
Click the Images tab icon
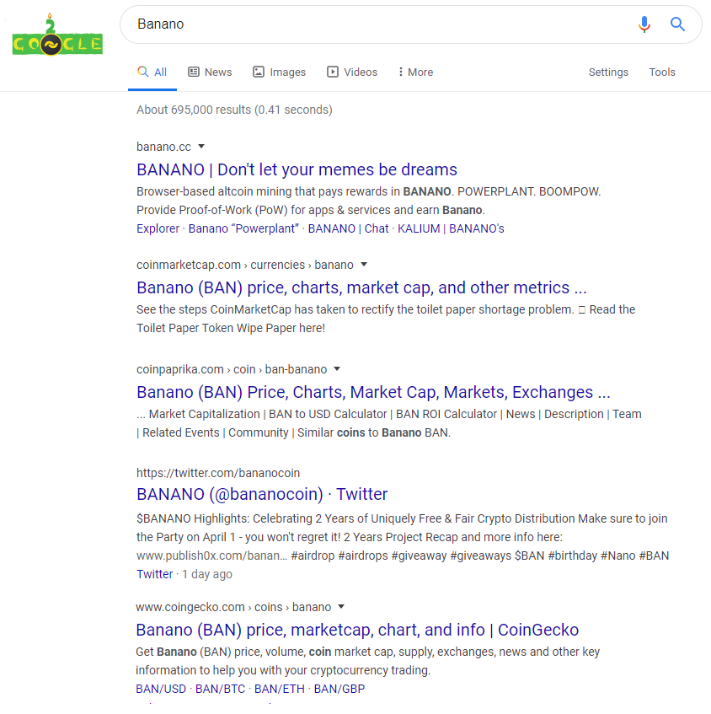pos(259,72)
